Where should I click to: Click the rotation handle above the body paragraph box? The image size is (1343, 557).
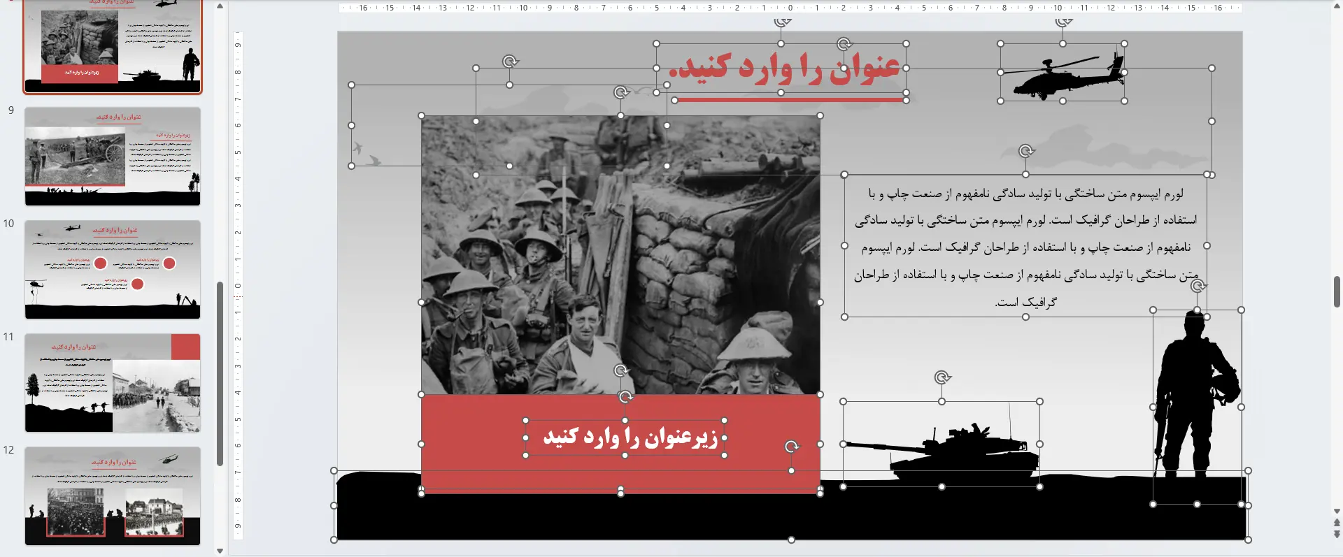[1026, 151]
